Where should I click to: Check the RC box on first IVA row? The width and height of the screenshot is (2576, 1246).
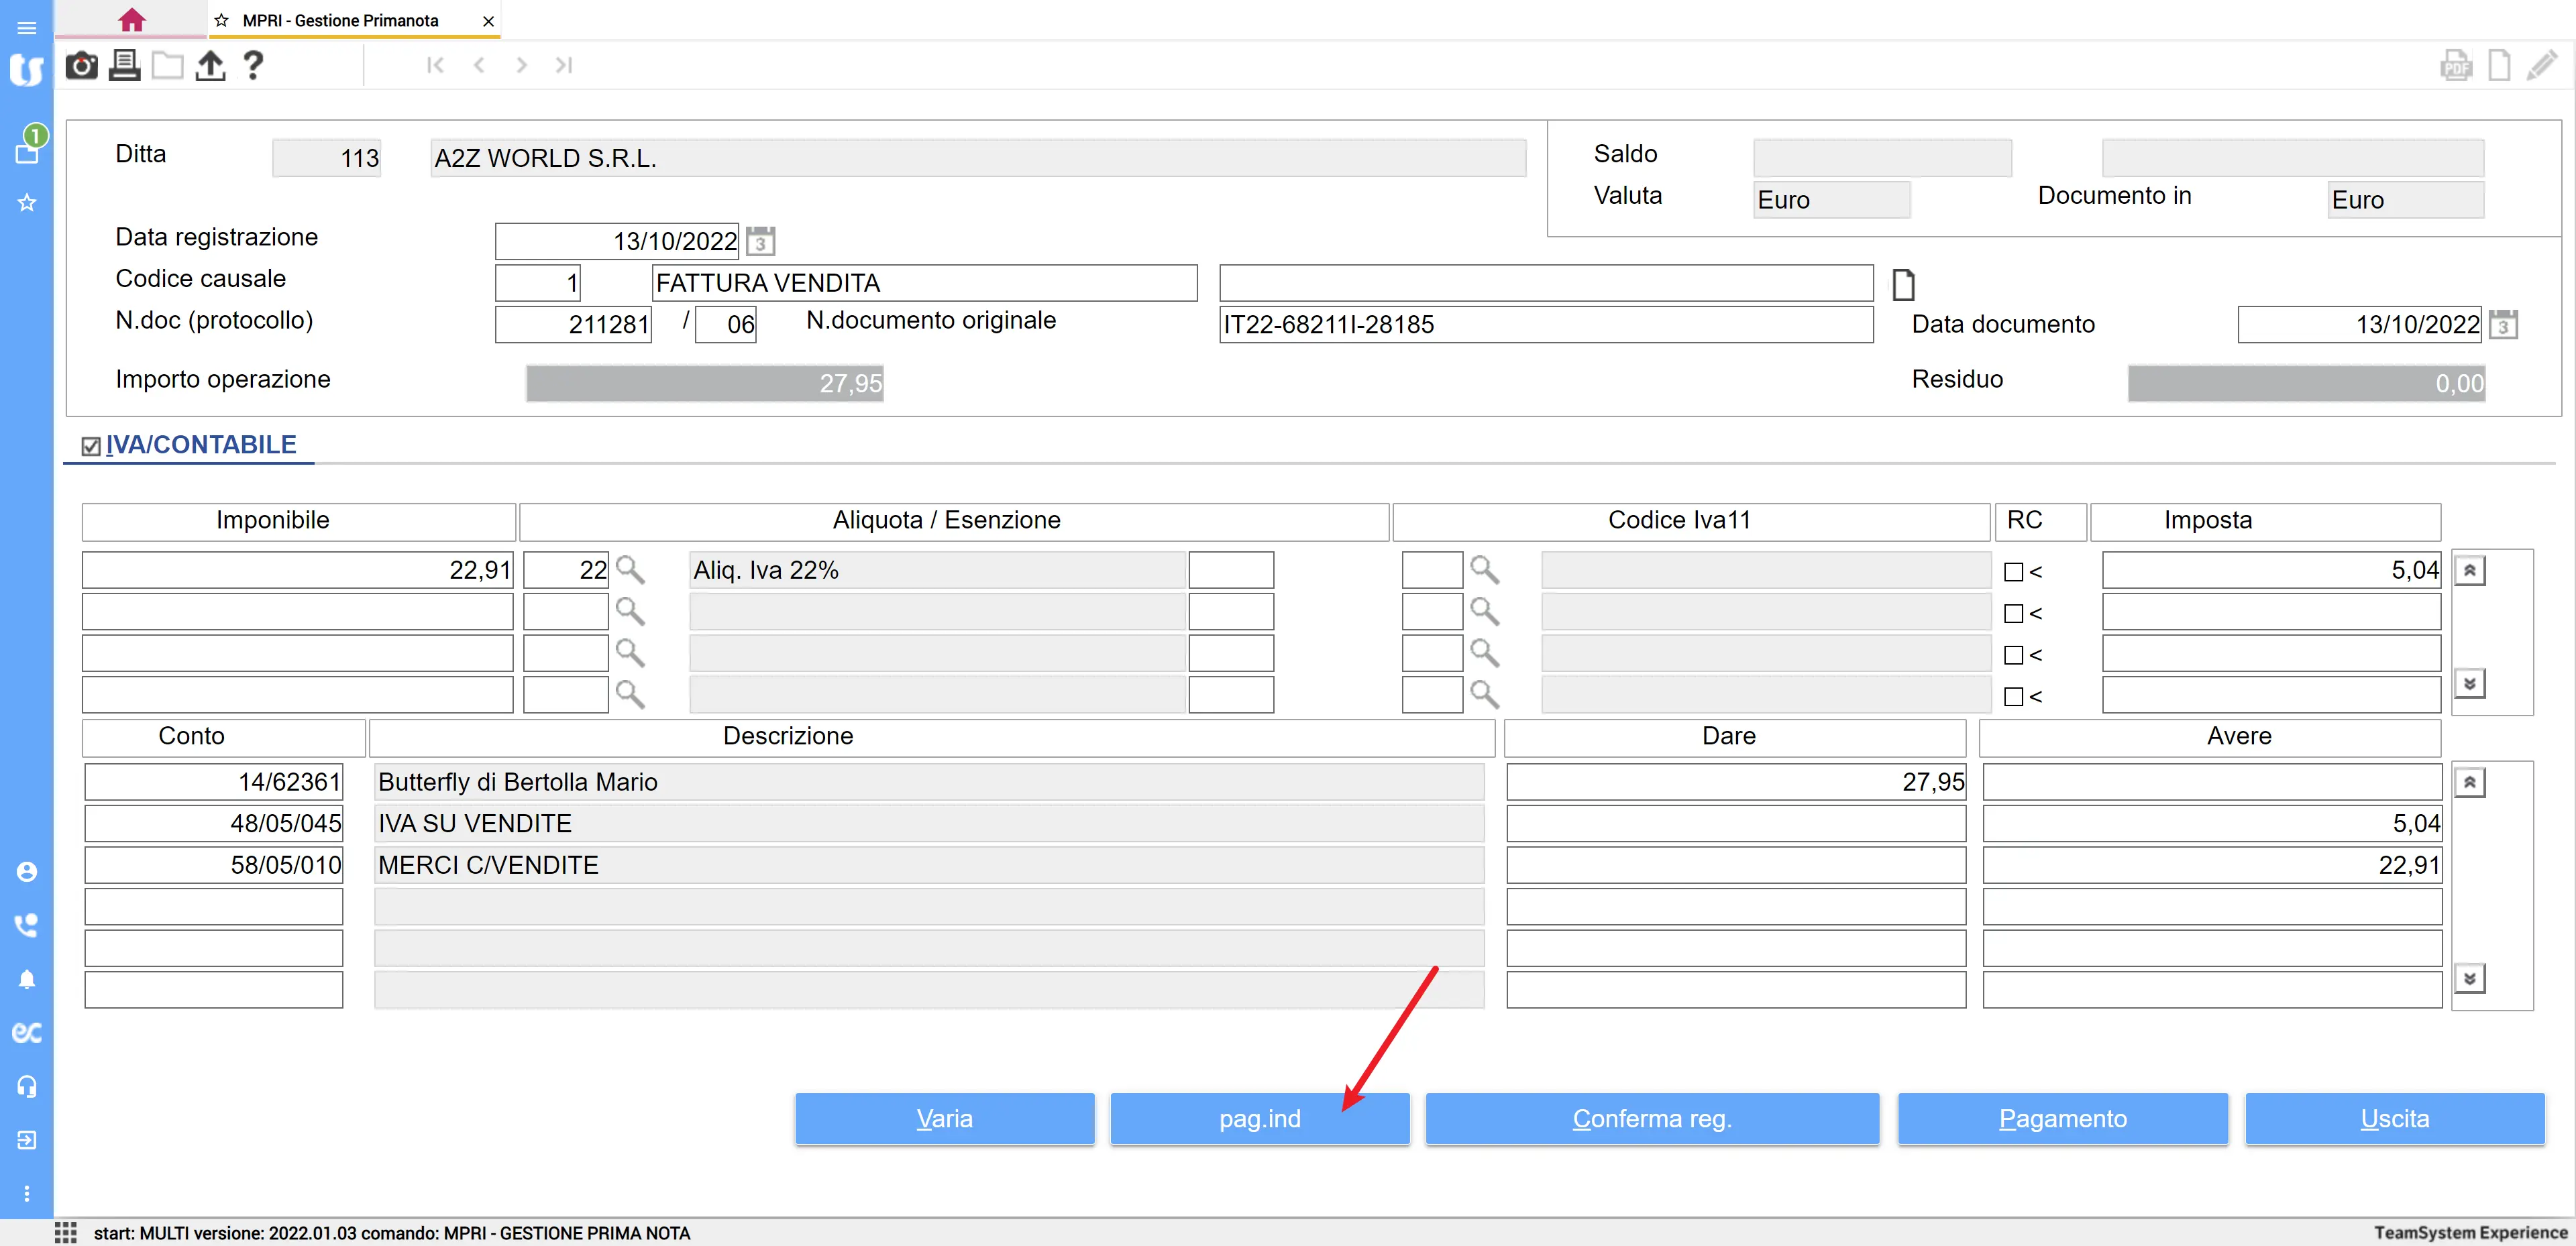(x=2013, y=572)
